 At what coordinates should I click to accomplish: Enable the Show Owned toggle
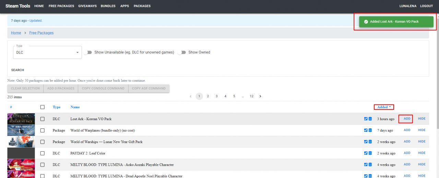click(182, 52)
